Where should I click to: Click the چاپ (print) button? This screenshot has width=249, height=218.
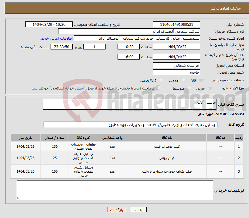[x=138, y=209]
